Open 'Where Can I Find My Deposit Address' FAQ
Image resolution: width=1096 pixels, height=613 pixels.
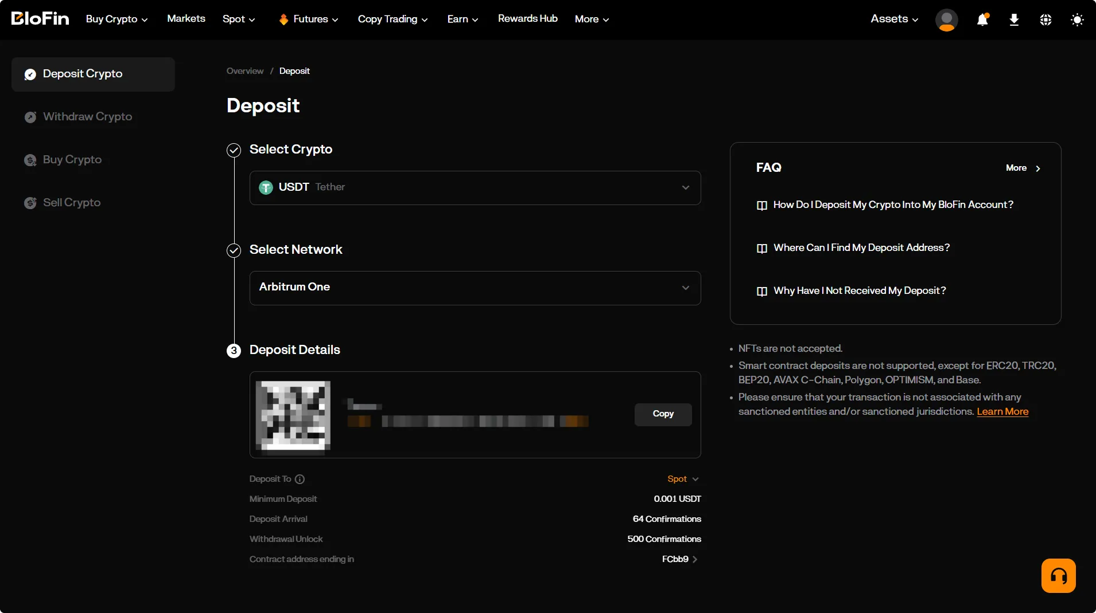(x=861, y=247)
